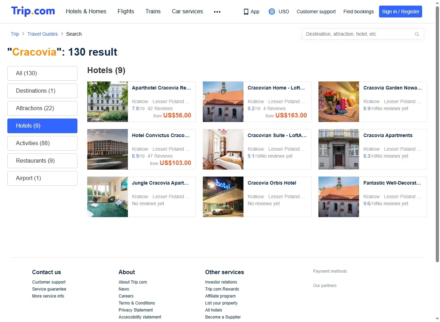The height and width of the screenshot is (322, 440).
Task: Click Aparthotel Cracovia Re... title
Action: (161, 88)
